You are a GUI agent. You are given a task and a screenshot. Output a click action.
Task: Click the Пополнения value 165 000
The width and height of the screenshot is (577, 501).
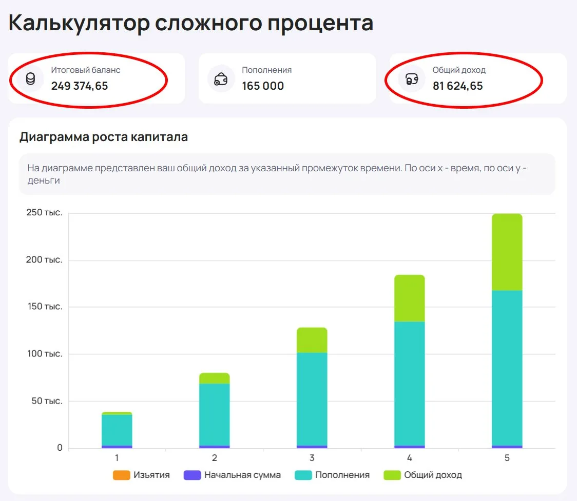tap(263, 86)
